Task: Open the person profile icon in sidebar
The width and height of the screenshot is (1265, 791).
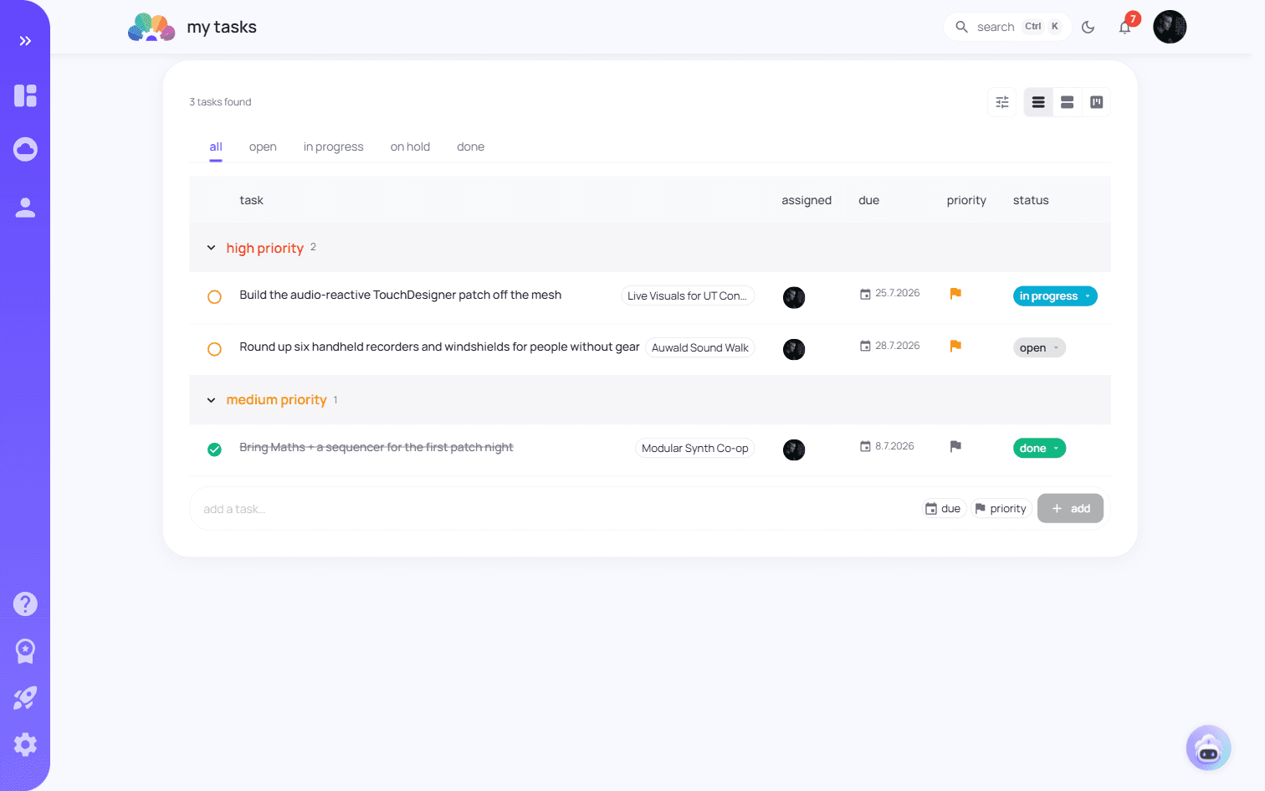Action: tap(25, 208)
